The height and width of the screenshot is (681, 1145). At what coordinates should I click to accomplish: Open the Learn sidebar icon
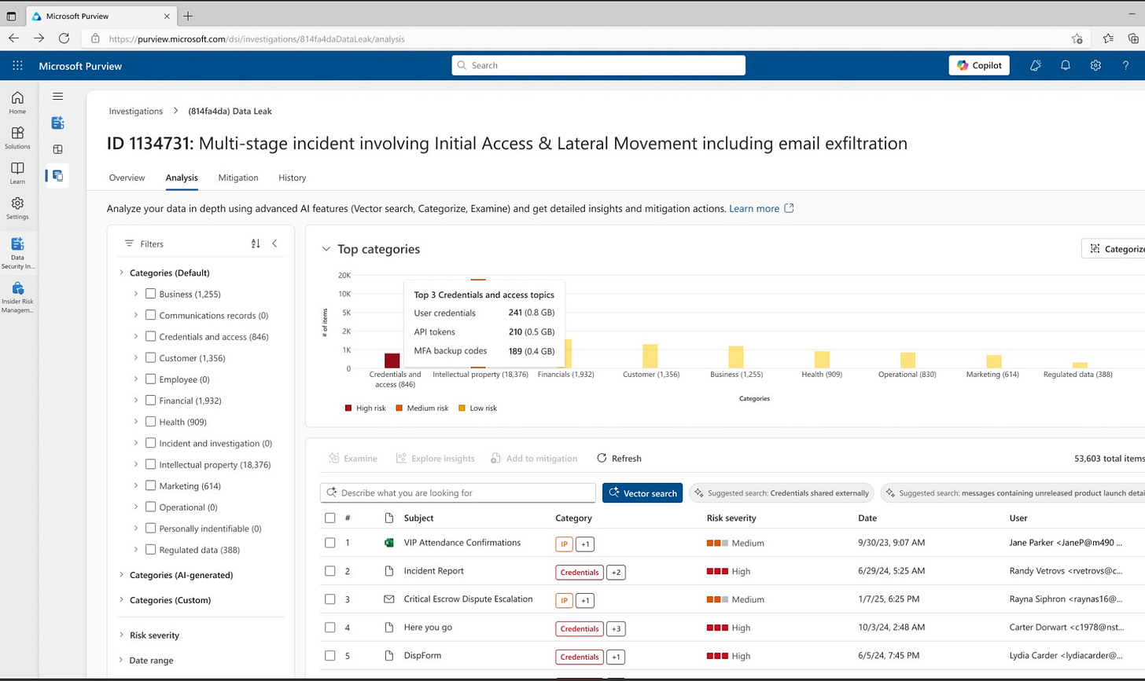(x=17, y=174)
